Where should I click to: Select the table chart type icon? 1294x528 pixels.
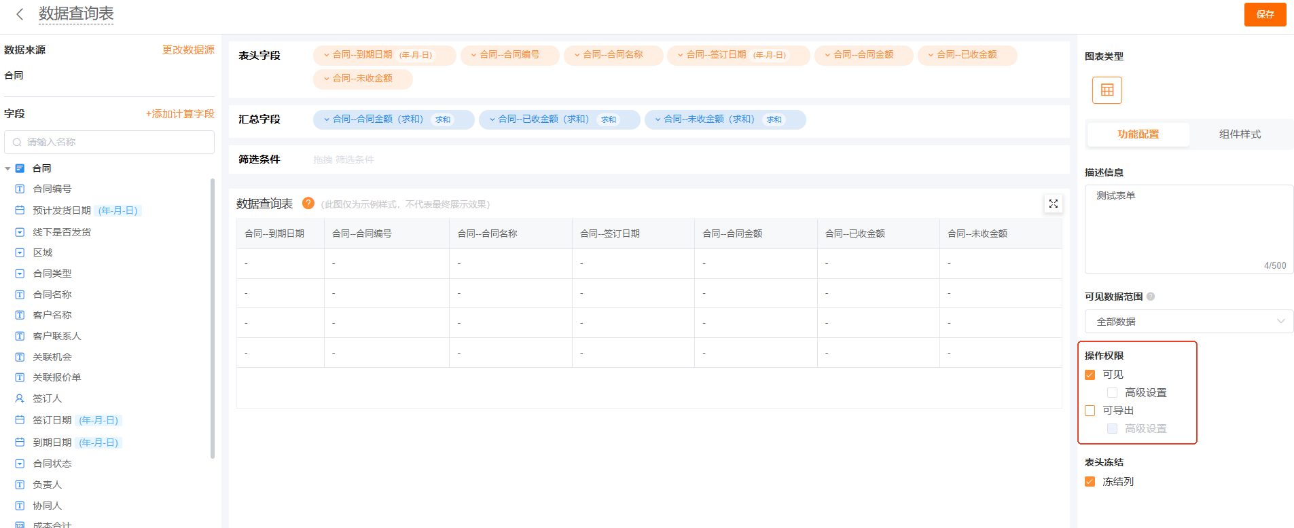(x=1107, y=90)
